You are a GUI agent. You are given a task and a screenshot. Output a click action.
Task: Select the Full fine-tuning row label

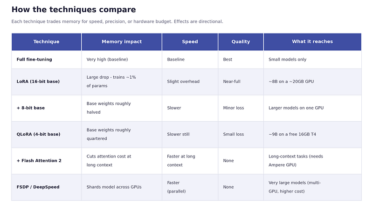tap(34, 60)
